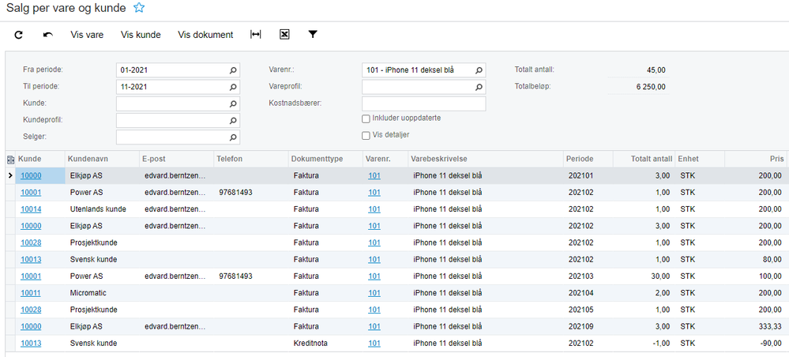Screen dimensions: 789x357
Task: Select row arrow indicator for first row
Action: click(x=10, y=175)
